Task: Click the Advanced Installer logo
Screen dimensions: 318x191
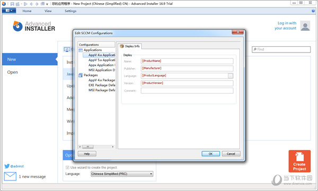Action: click(x=34, y=26)
